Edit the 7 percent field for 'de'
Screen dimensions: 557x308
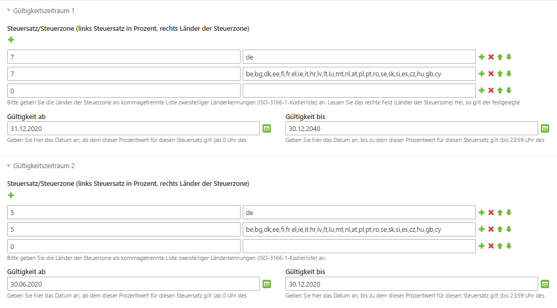point(123,57)
